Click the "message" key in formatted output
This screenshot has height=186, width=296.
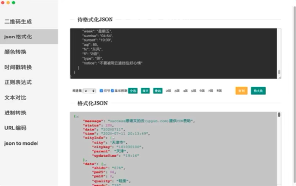click(93, 121)
